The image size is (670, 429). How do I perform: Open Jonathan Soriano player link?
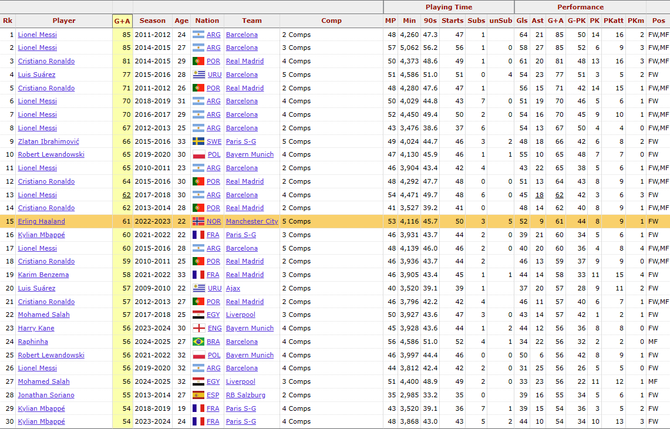[46, 395]
